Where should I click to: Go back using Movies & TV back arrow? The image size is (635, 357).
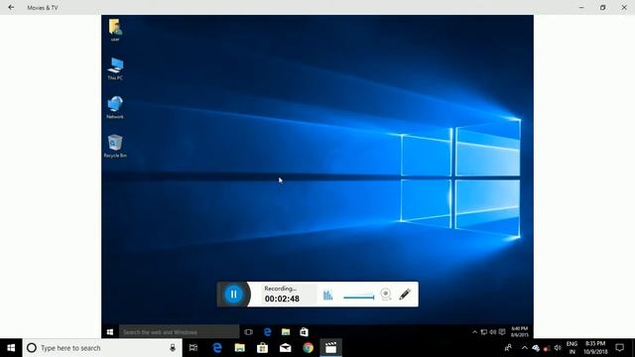(x=11, y=7)
